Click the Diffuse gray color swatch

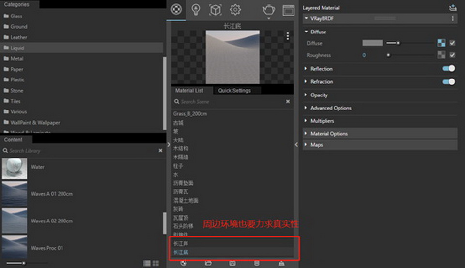click(x=372, y=43)
